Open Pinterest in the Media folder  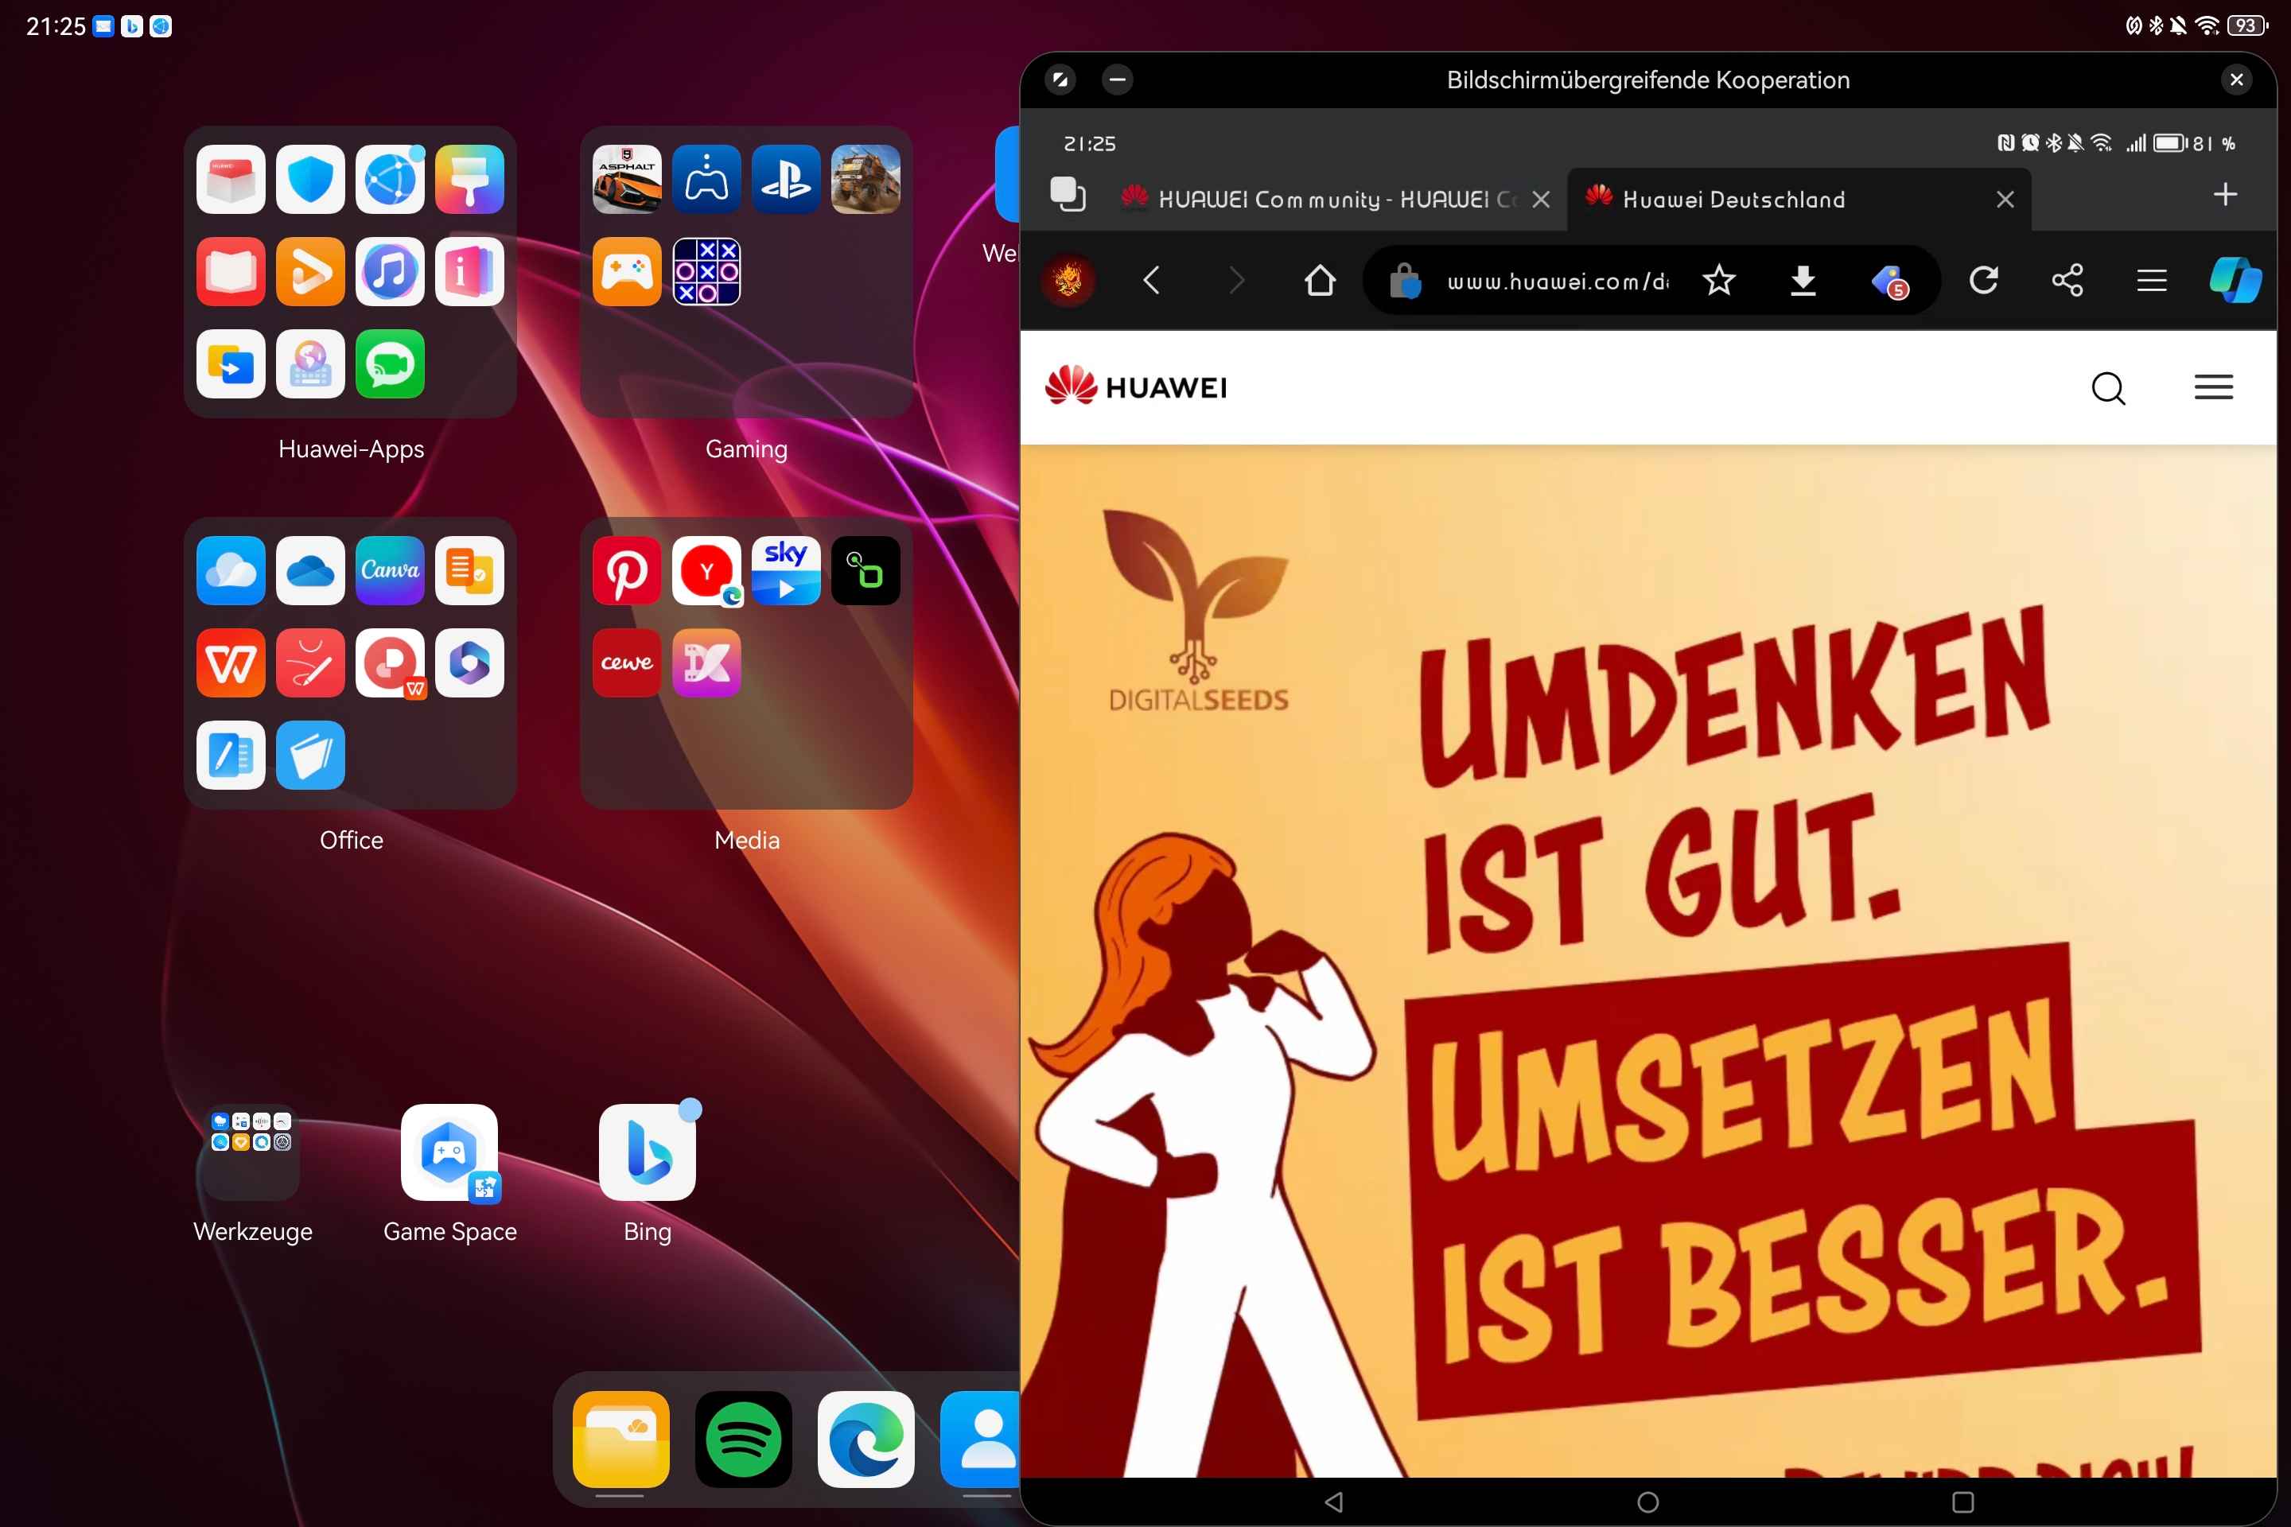click(x=626, y=571)
